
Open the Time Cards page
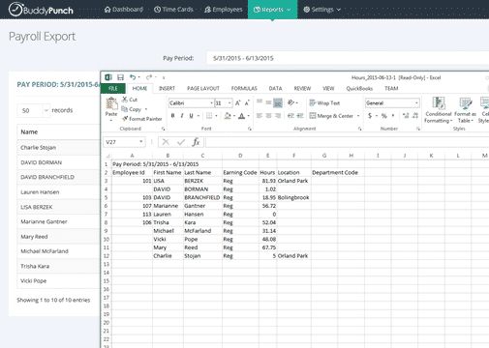point(173,10)
